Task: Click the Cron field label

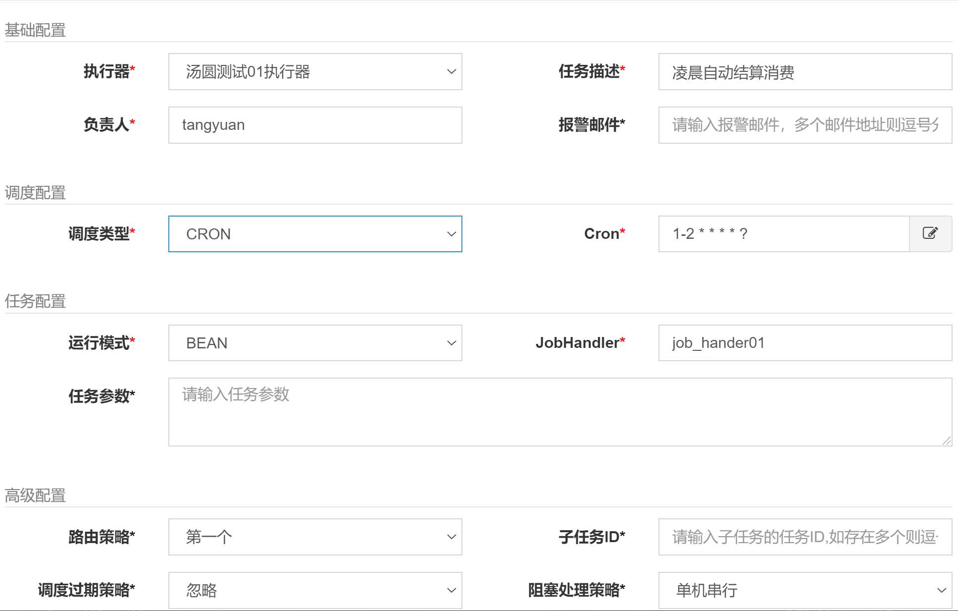Action: [605, 233]
